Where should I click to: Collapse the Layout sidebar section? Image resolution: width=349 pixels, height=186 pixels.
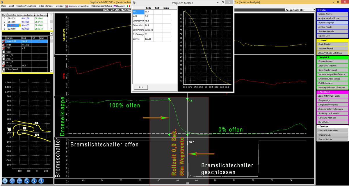pos(318,40)
